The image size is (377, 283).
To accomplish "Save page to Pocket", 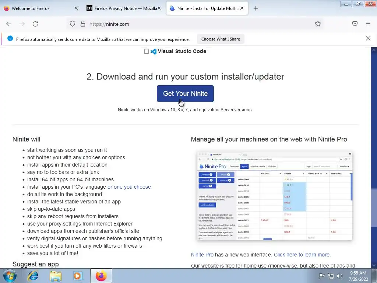I will [x=355, y=24].
